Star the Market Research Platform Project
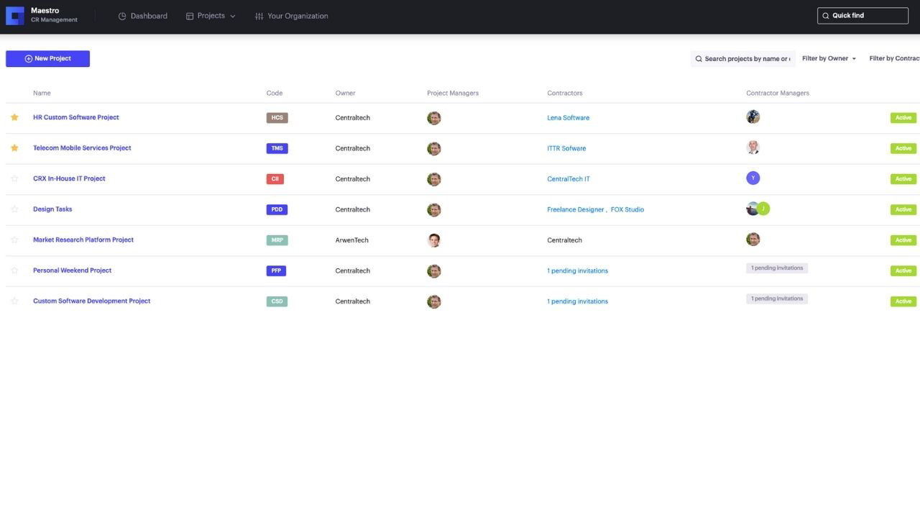The height and width of the screenshot is (518, 920). pyautogui.click(x=14, y=240)
